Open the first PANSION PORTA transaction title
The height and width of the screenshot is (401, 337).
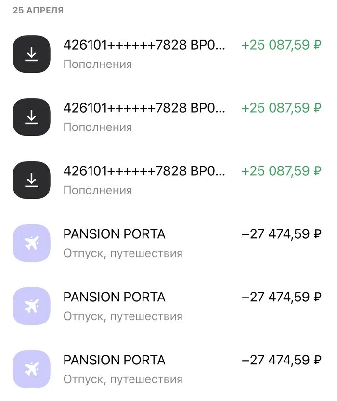114,234
